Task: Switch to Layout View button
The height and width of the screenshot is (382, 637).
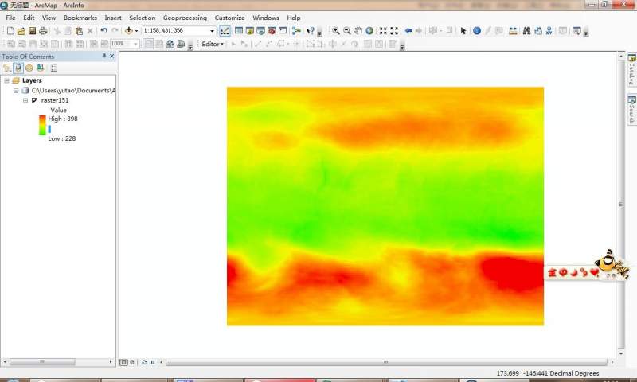Action: [x=131, y=361]
